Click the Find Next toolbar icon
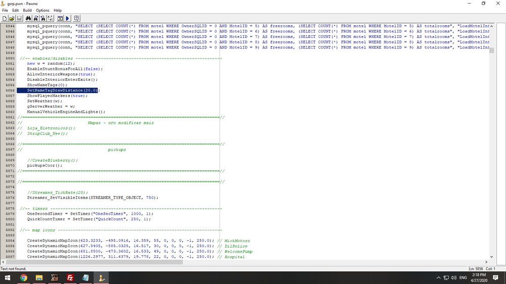Screen dimensions: 506x284 tap(35, 18)
